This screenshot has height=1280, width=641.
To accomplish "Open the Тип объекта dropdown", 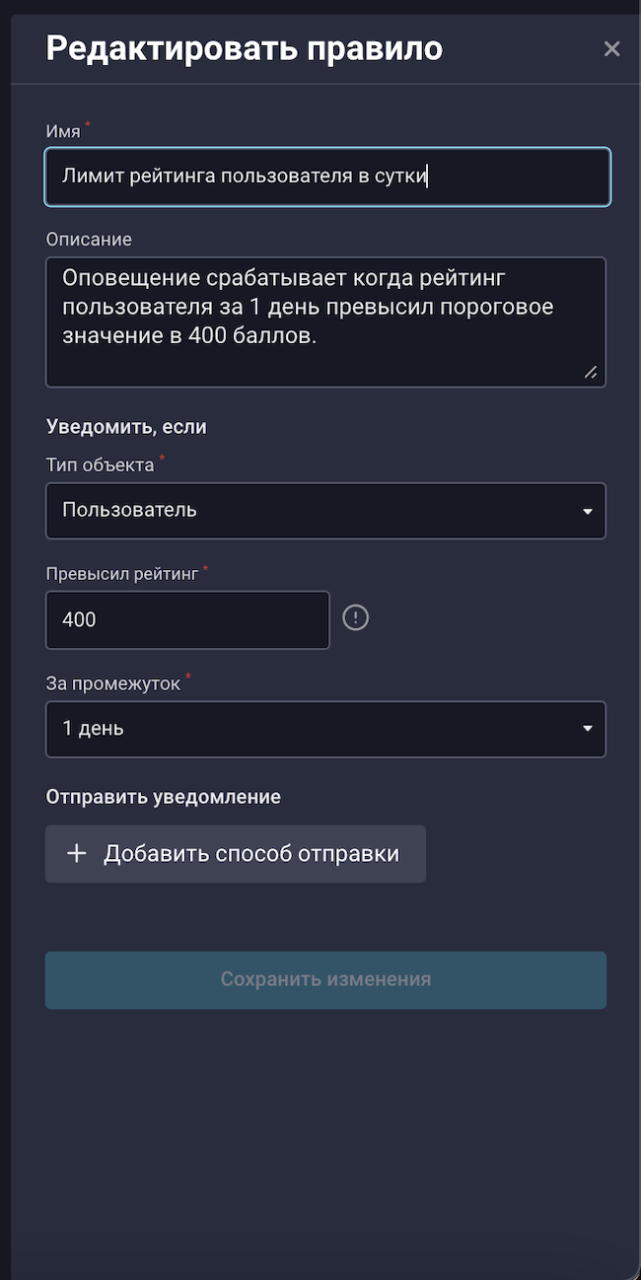I will pos(325,511).
